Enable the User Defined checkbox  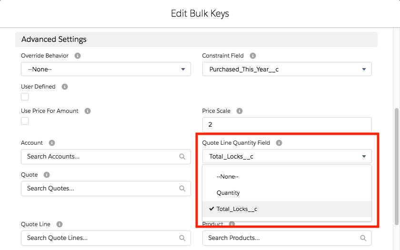tap(25, 97)
